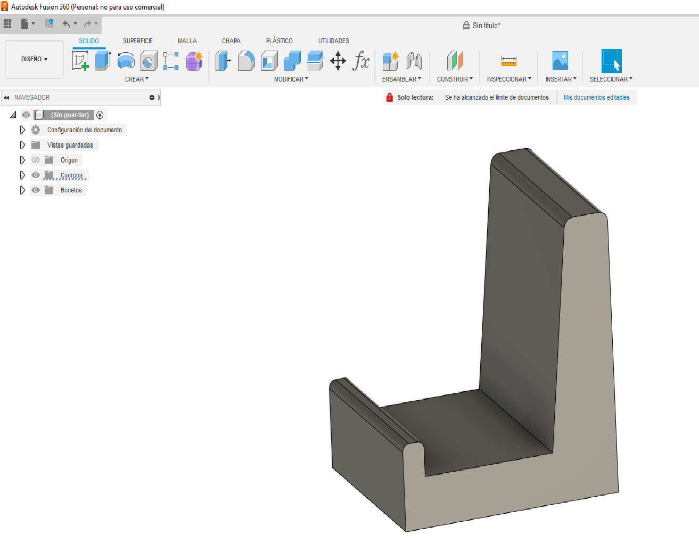Hide the Bocetos folder
The image size is (699, 550).
click(36, 190)
